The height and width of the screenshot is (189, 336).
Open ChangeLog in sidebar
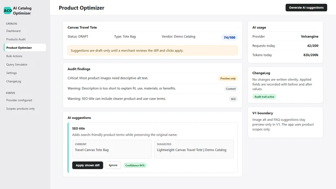pyautogui.click(x=13, y=81)
